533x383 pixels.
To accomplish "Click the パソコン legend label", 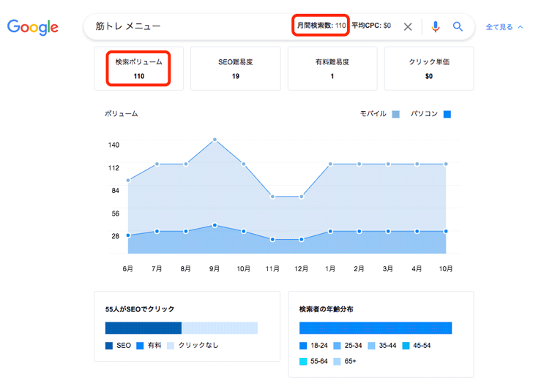I will click(x=424, y=113).
